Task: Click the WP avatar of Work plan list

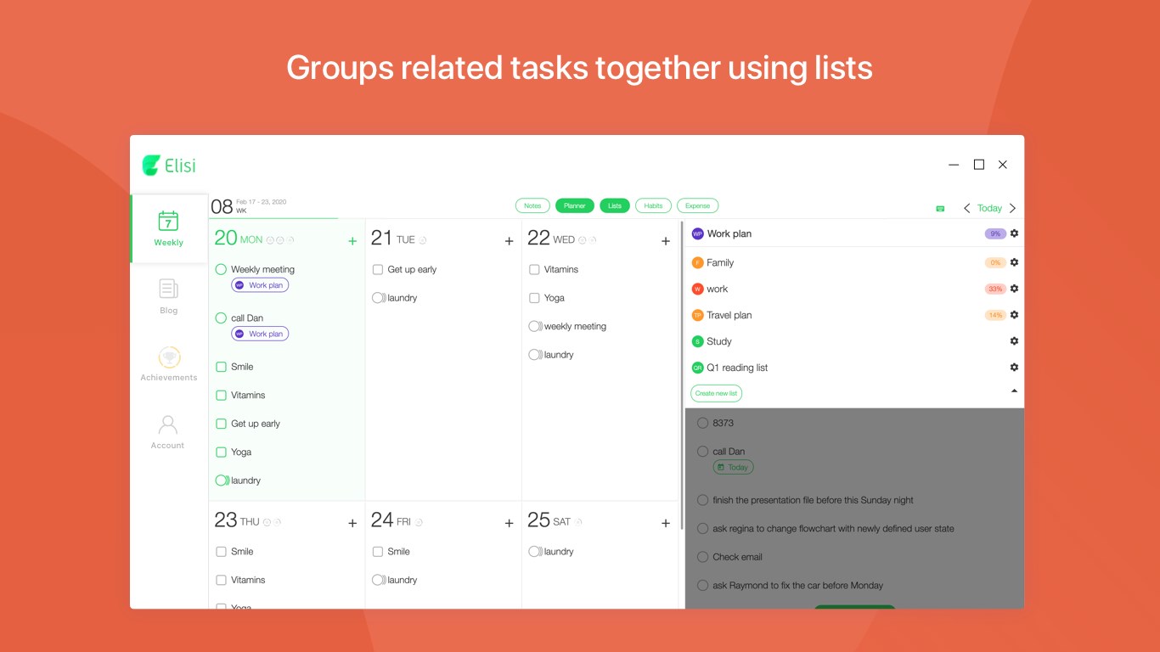Action: pos(697,233)
